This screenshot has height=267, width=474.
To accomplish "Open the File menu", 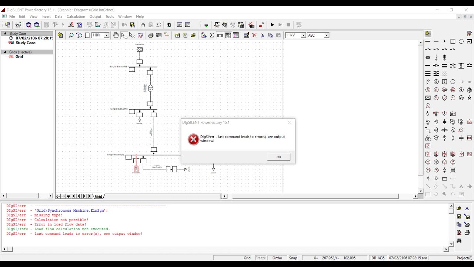I will pyautogui.click(x=12, y=16).
